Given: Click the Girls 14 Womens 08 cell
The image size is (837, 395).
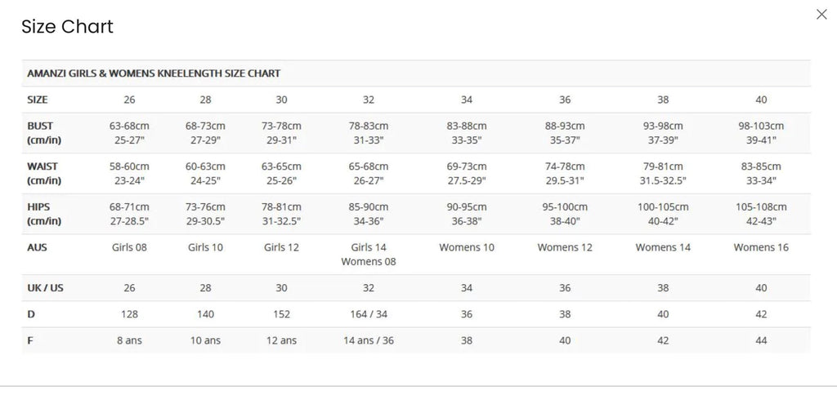Looking at the screenshot, I should point(369,255).
